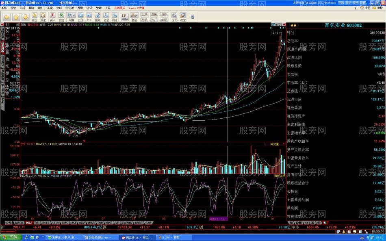The width and height of the screenshot is (386, 241).
Task: Switch to the KDJ indicator tab
Action: pyautogui.click(x=29, y=223)
